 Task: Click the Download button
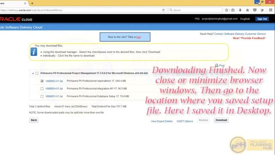click(221, 120)
